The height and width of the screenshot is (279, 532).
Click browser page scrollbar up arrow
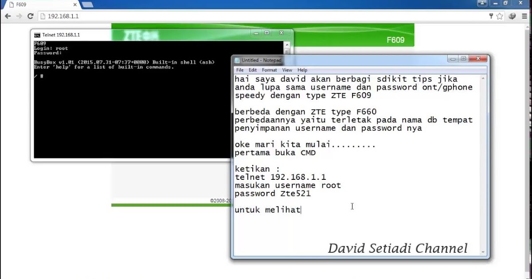coord(528,27)
